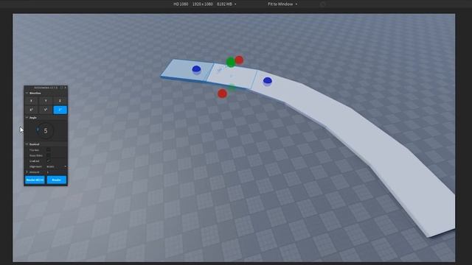Click the angle dial showing 5
The width and height of the screenshot is (472, 265).
pyautogui.click(x=46, y=131)
